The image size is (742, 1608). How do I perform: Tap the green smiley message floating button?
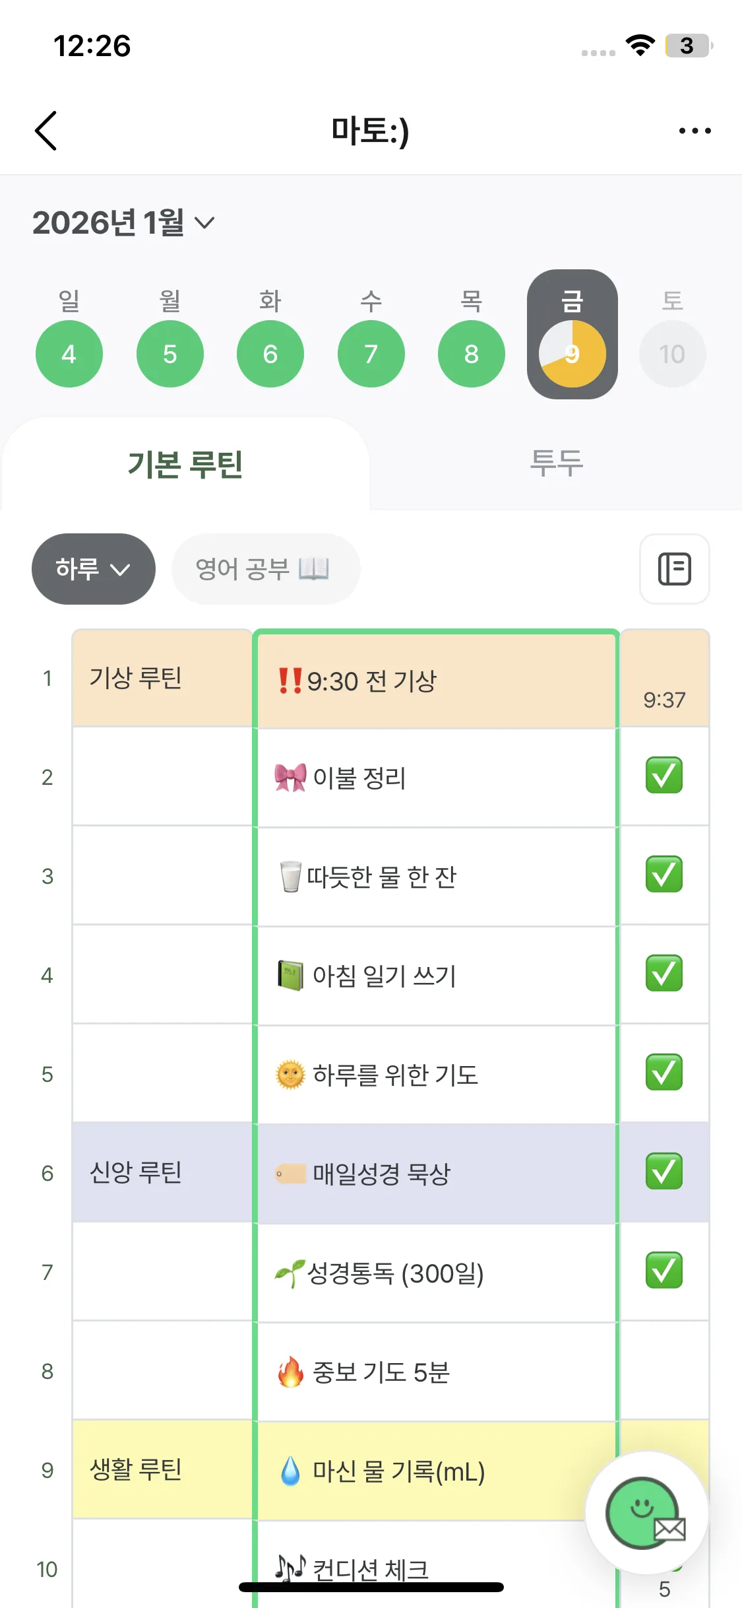tap(644, 1512)
